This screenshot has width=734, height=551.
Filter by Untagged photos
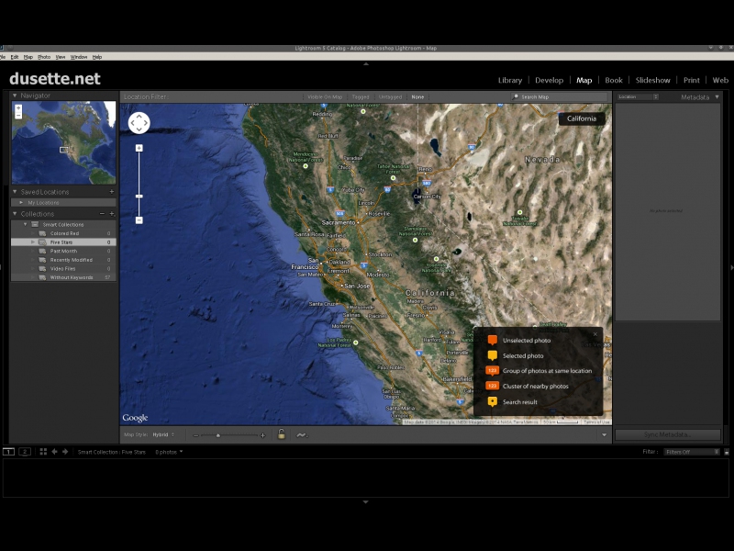[x=390, y=97]
